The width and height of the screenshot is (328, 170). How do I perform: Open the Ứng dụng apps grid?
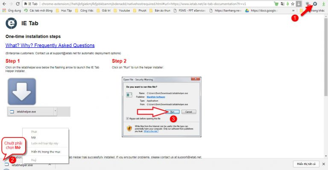12,10
